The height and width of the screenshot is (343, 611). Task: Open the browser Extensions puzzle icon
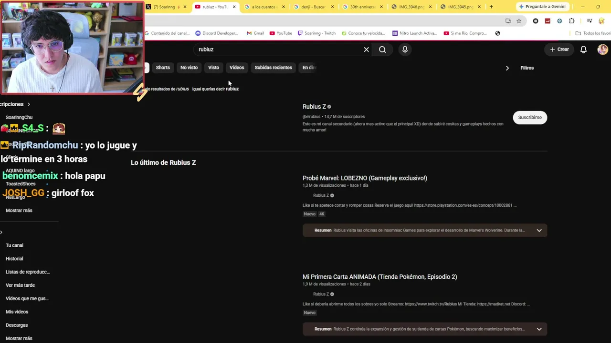(572, 21)
